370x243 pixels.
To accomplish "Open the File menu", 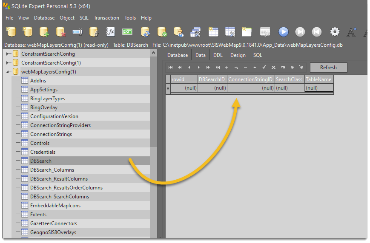I will [x=9, y=18].
